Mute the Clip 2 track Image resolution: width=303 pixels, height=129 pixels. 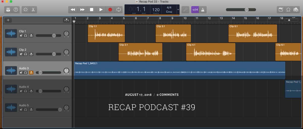pos(21,54)
